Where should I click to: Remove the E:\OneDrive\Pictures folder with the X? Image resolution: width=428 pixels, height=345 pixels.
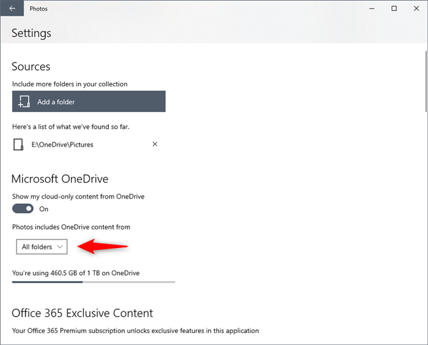(x=155, y=144)
